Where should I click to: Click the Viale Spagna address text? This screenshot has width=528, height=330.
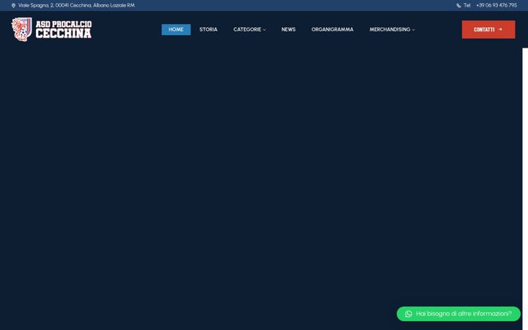point(76,5)
